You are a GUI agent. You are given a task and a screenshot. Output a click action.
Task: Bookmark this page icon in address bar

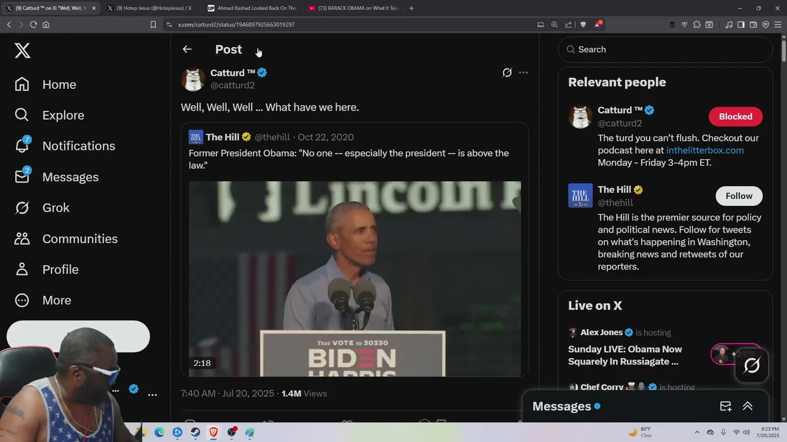[153, 25]
